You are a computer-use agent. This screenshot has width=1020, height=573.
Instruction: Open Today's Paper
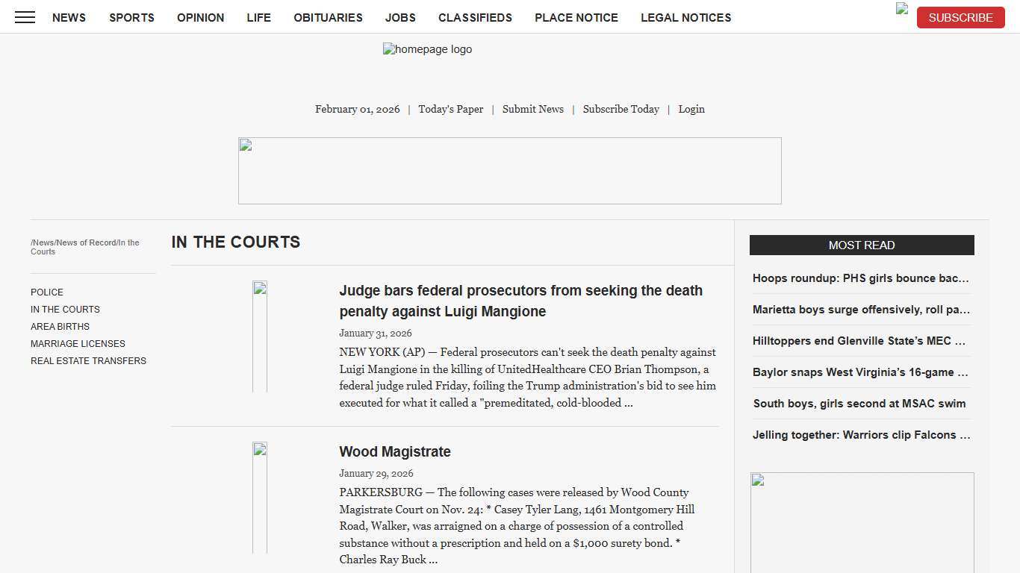[450, 109]
